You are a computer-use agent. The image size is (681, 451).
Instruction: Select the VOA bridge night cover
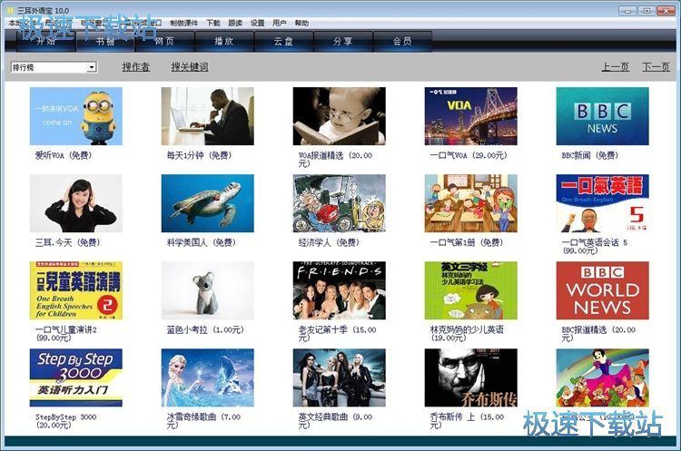click(x=470, y=116)
